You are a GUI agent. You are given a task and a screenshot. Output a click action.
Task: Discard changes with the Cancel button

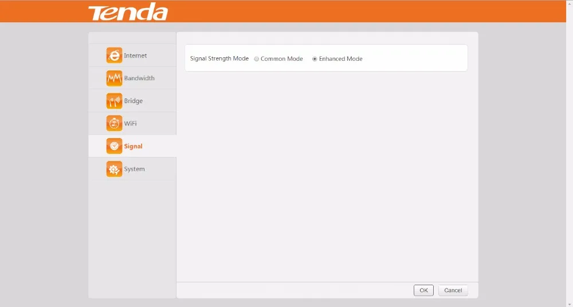(453, 290)
